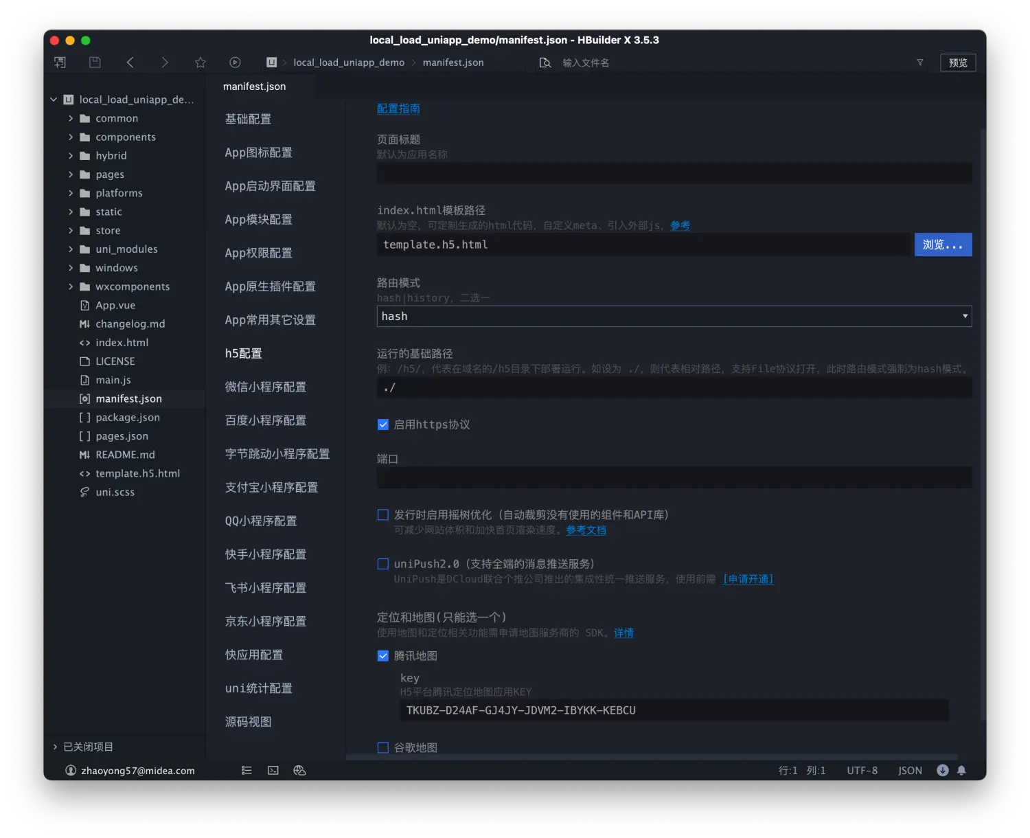Disable the 启用https协议 checkbox
The image size is (1030, 838).
pyautogui.click(x=383, y=424)
